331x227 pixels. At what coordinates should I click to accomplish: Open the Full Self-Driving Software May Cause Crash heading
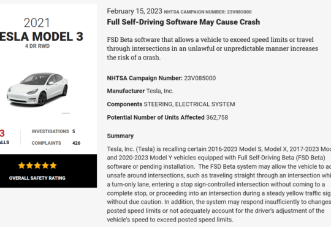pos(183,22)
